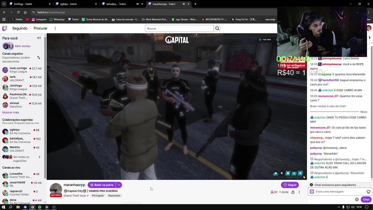The width and height of the screenshot is (373, 210).
Task: Open Abrir stories link
Action: point(22,46)
